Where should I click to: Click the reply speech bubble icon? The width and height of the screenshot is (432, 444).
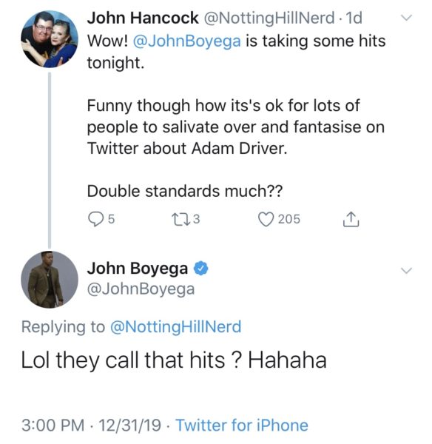click(x=95, y=219)
